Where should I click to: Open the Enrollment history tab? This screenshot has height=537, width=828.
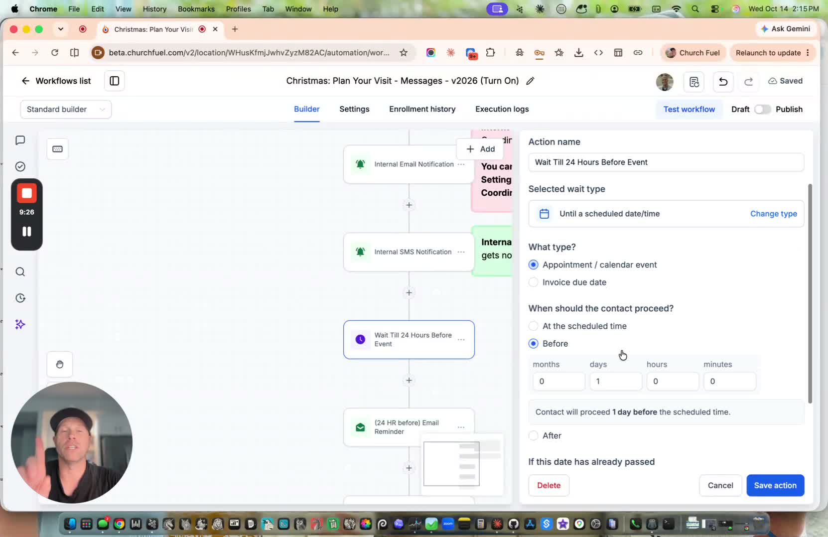(x=422, y=109)
